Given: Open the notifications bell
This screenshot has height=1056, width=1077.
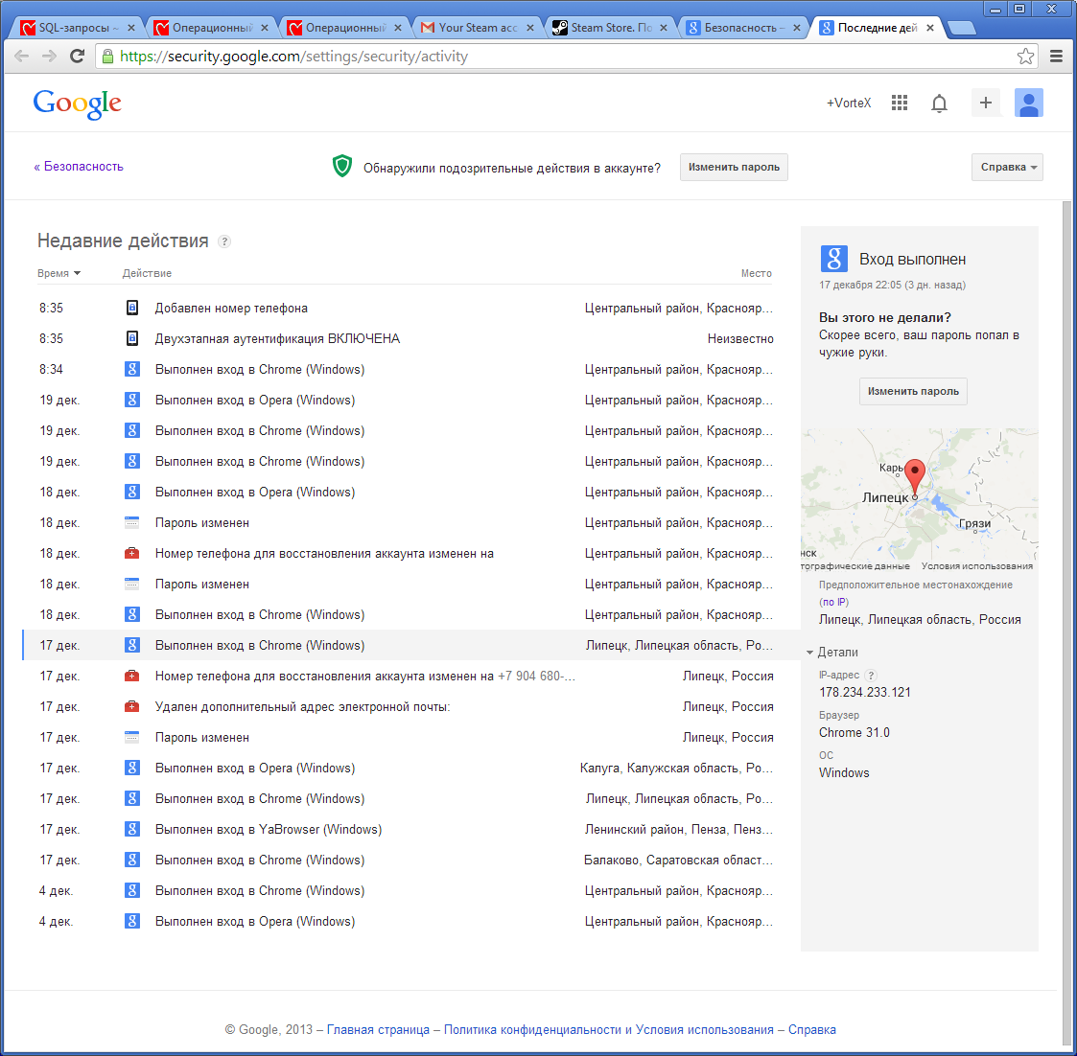Looking at the screenshot, I should [x=939, y=103].
